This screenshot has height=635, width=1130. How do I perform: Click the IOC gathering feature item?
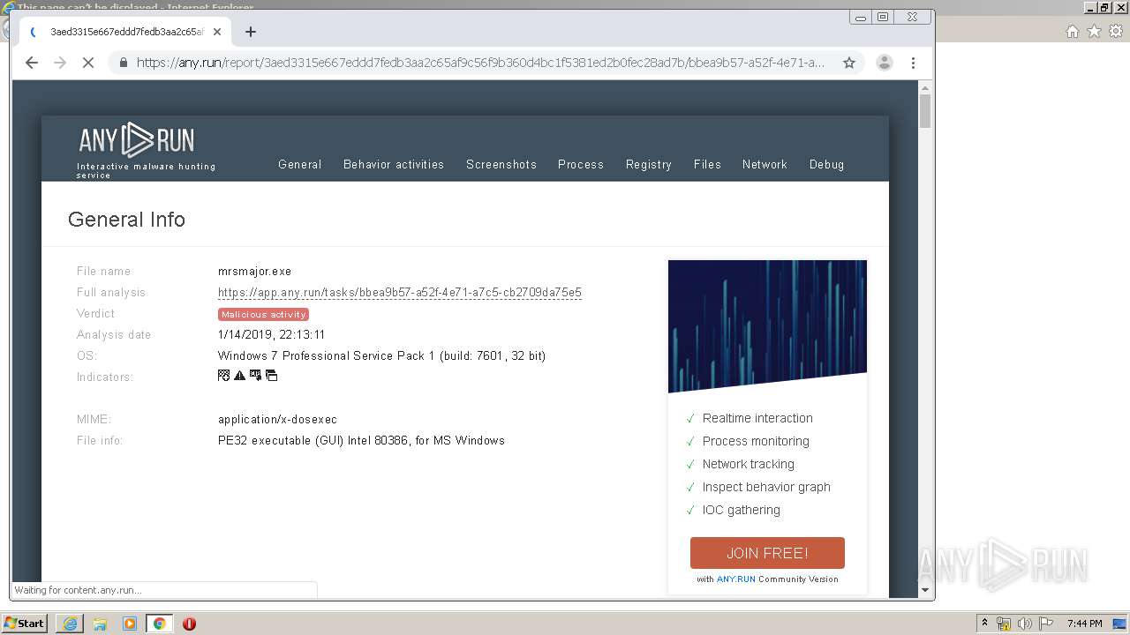pos(742,510)
